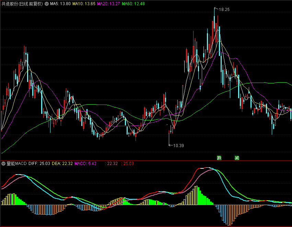Click the yellow MA10: 13.65 label

point(84,4)
